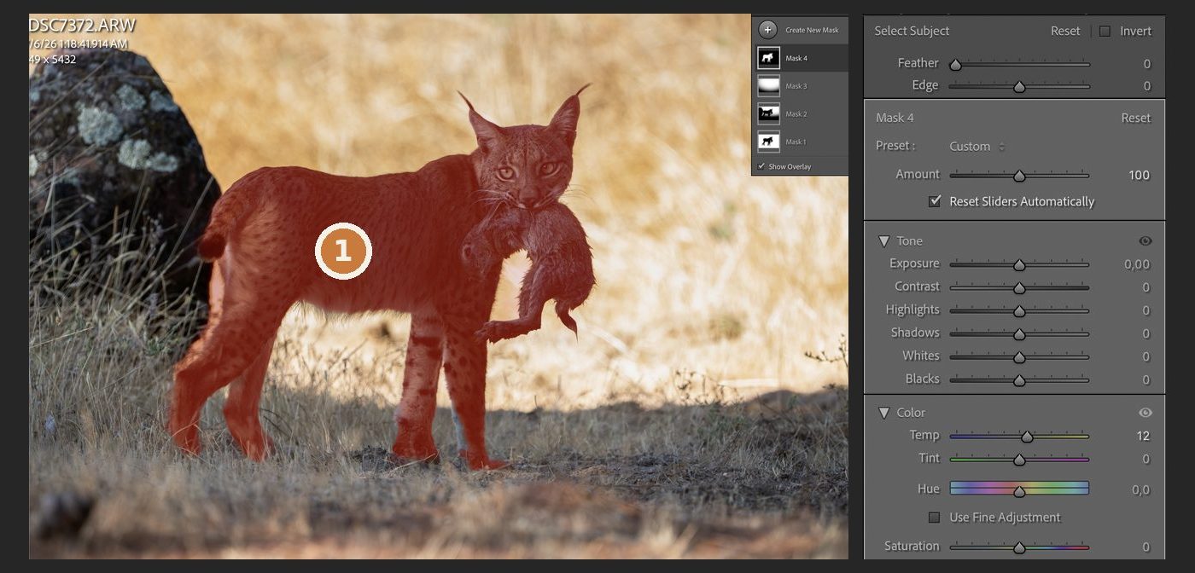Select the Mask 3 thumbnail
This screenshot has height=573, width=1195.
point(768,86)
